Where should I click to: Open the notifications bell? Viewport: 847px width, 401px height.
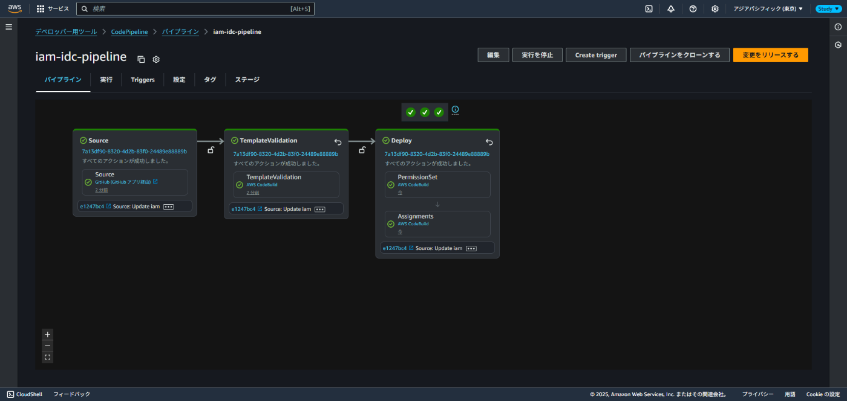pos(671,9)
